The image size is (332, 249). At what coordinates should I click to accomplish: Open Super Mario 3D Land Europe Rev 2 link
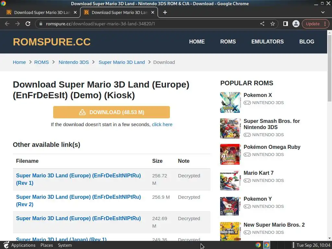pyautogui.click(x=78, y=200)
